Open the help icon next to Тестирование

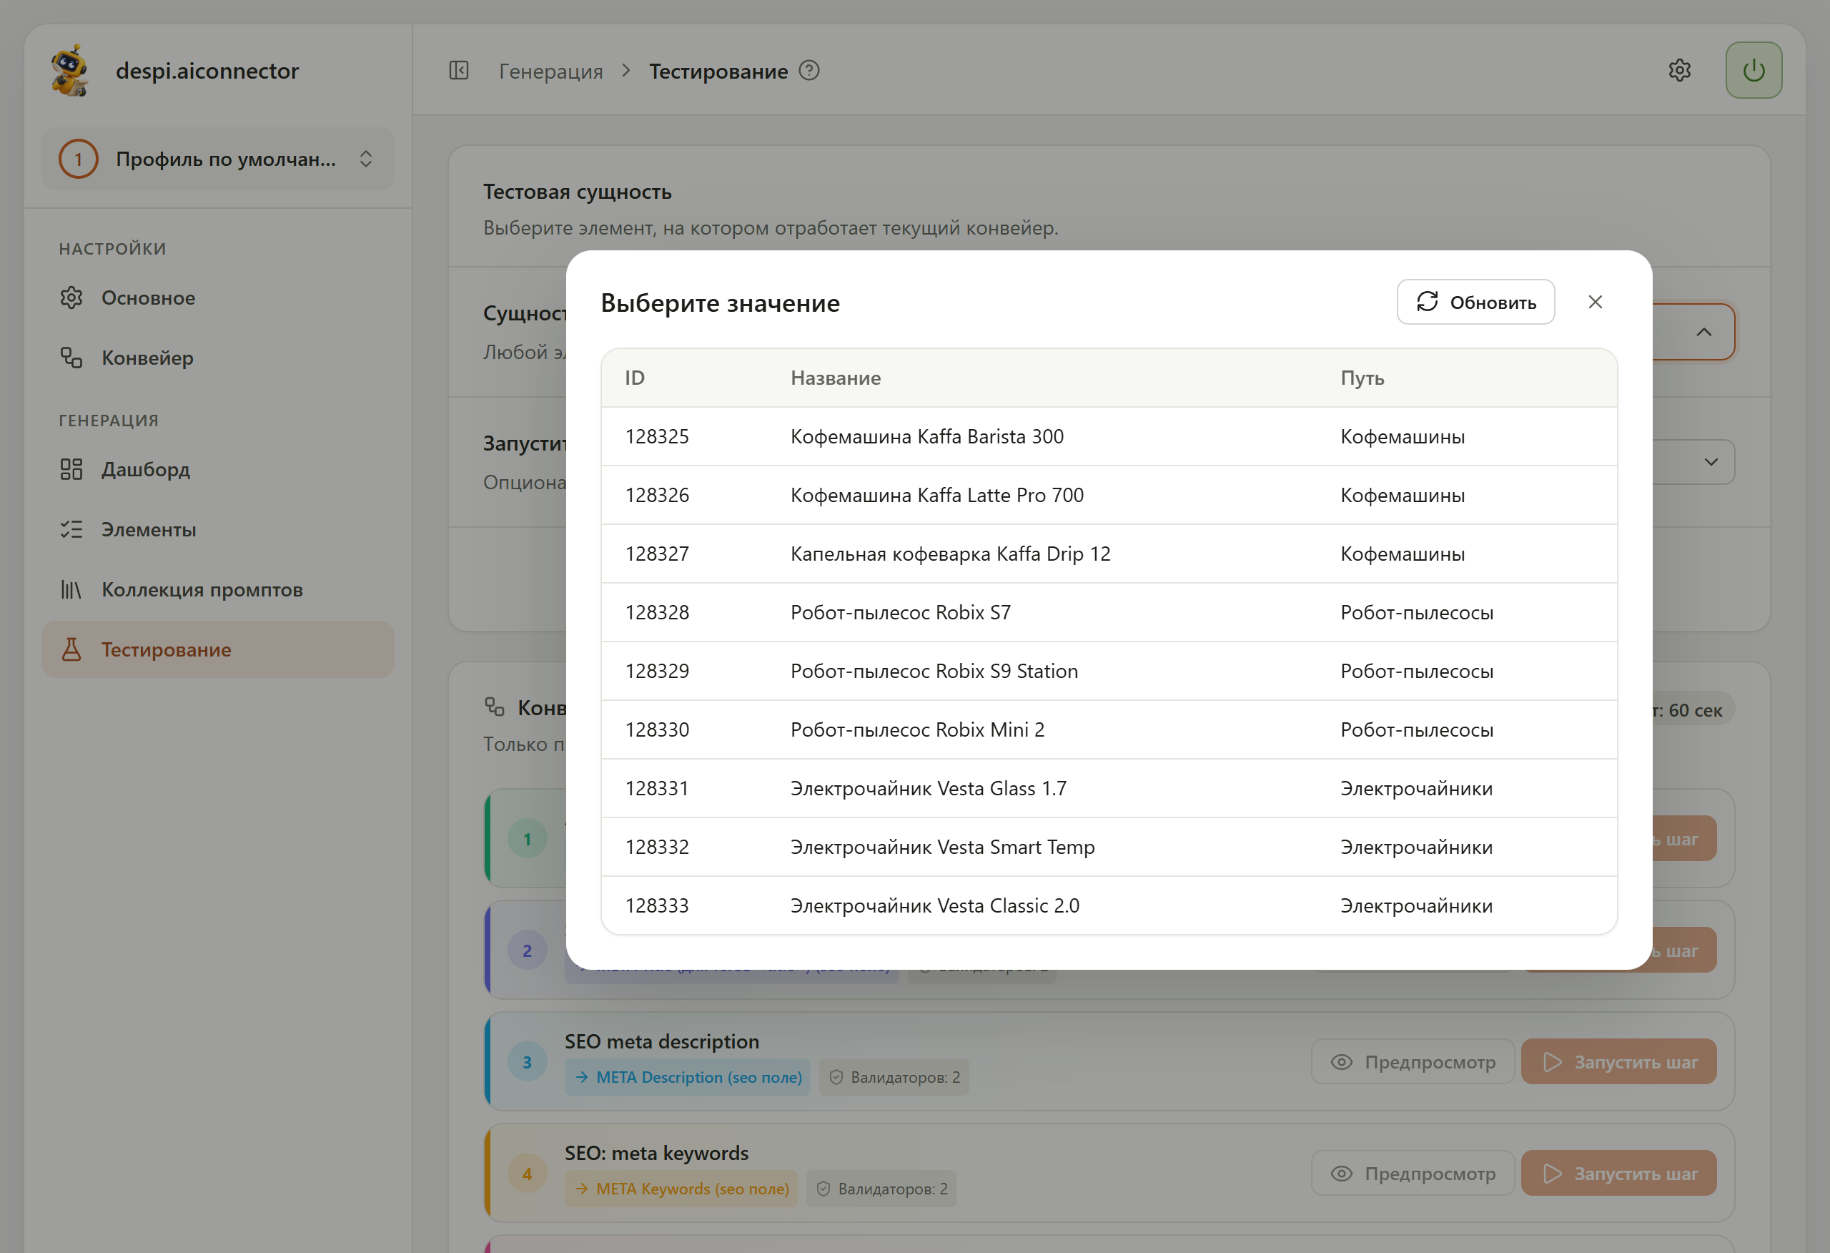click(809, 71)
